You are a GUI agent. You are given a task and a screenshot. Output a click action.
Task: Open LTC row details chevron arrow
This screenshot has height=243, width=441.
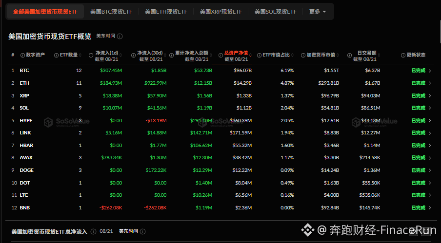(430, 195)
